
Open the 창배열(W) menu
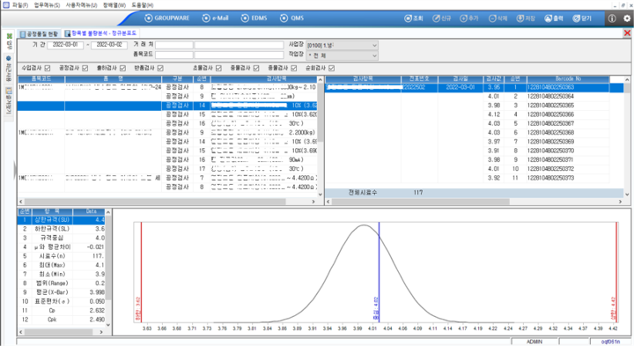pyautogui.click(x=114, y=5)
